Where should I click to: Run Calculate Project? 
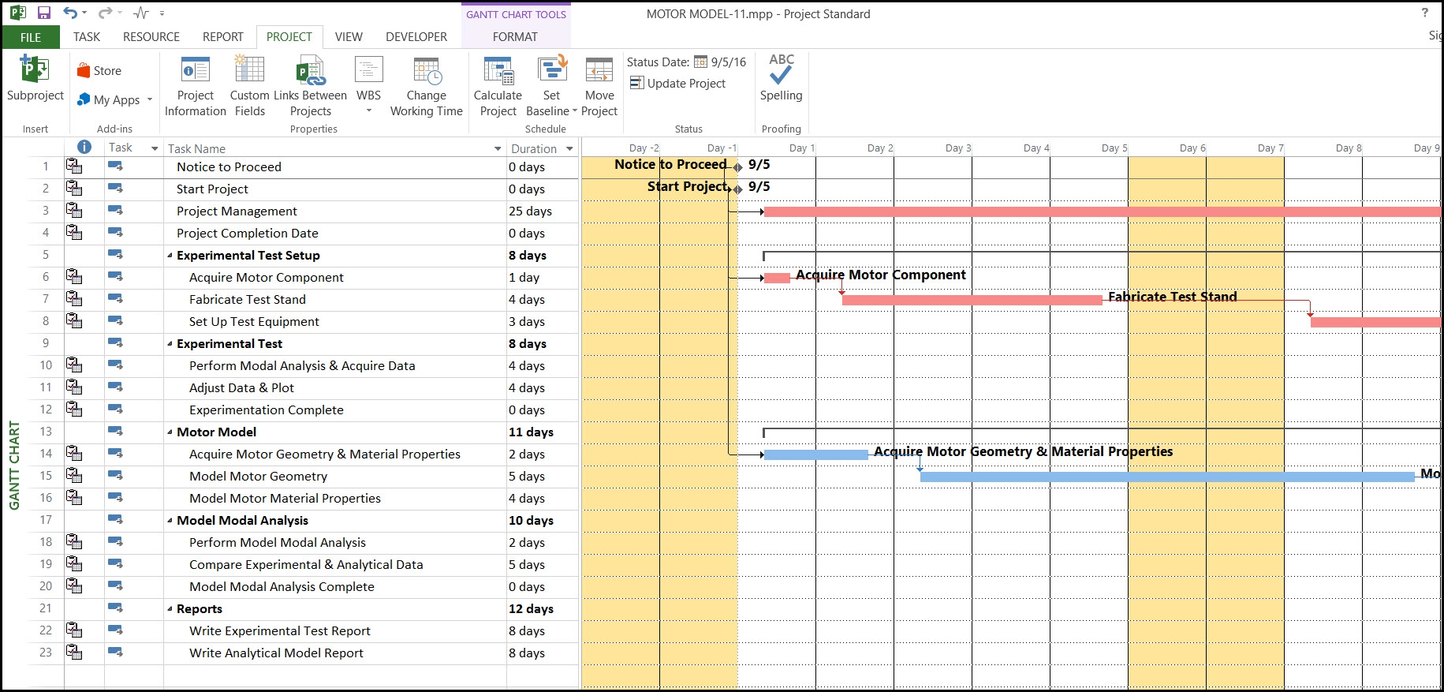(498, 87)
